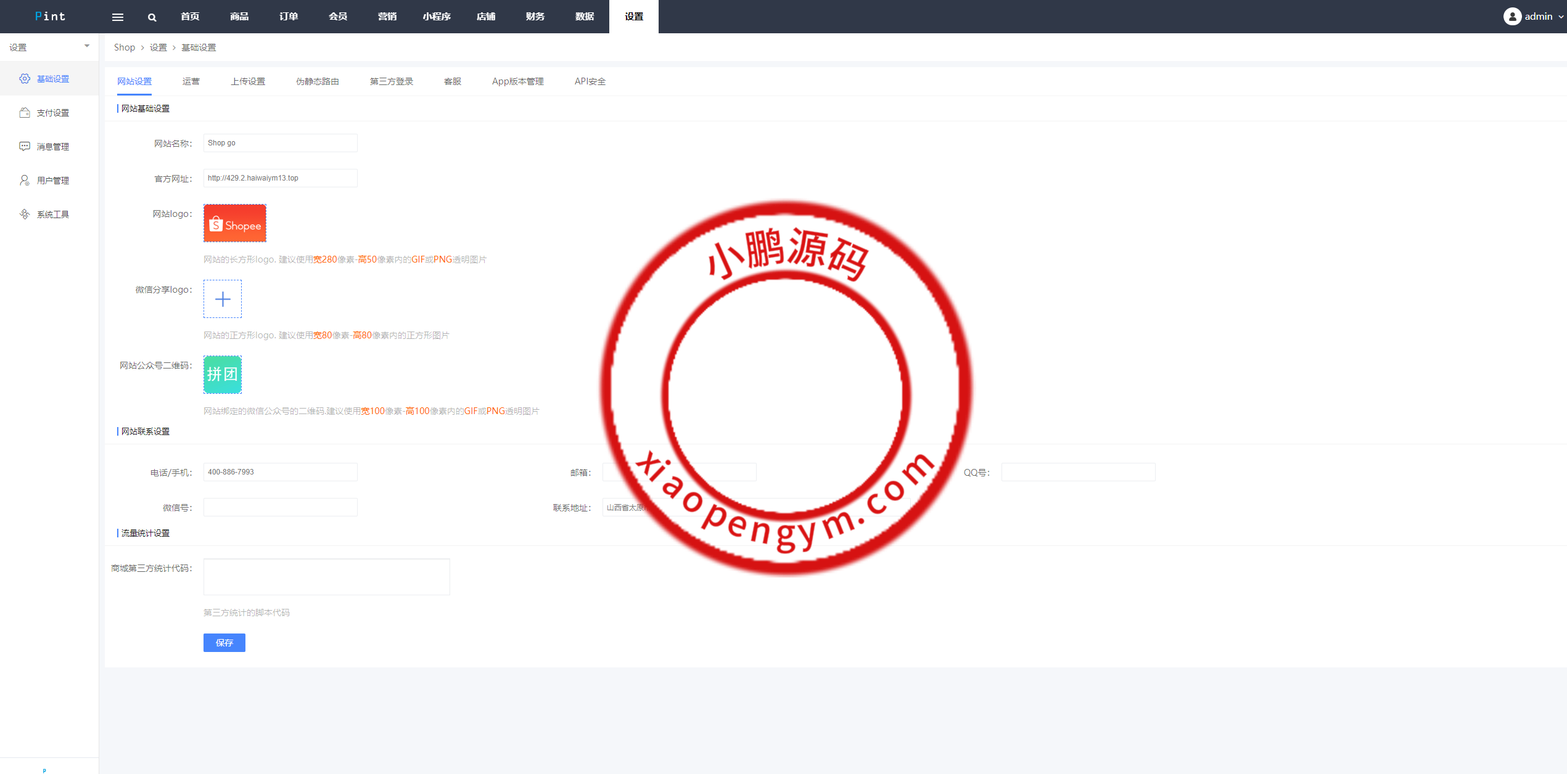Open the Shopee logo thumbnail

234,223
